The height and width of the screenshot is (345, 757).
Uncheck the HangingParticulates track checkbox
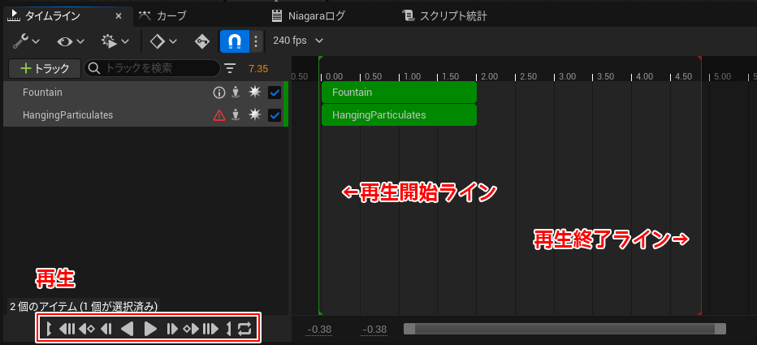point(275,115)
